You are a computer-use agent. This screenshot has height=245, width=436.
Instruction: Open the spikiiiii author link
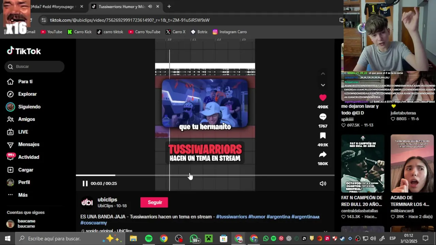pyautogui.click(x=347, y=119)
